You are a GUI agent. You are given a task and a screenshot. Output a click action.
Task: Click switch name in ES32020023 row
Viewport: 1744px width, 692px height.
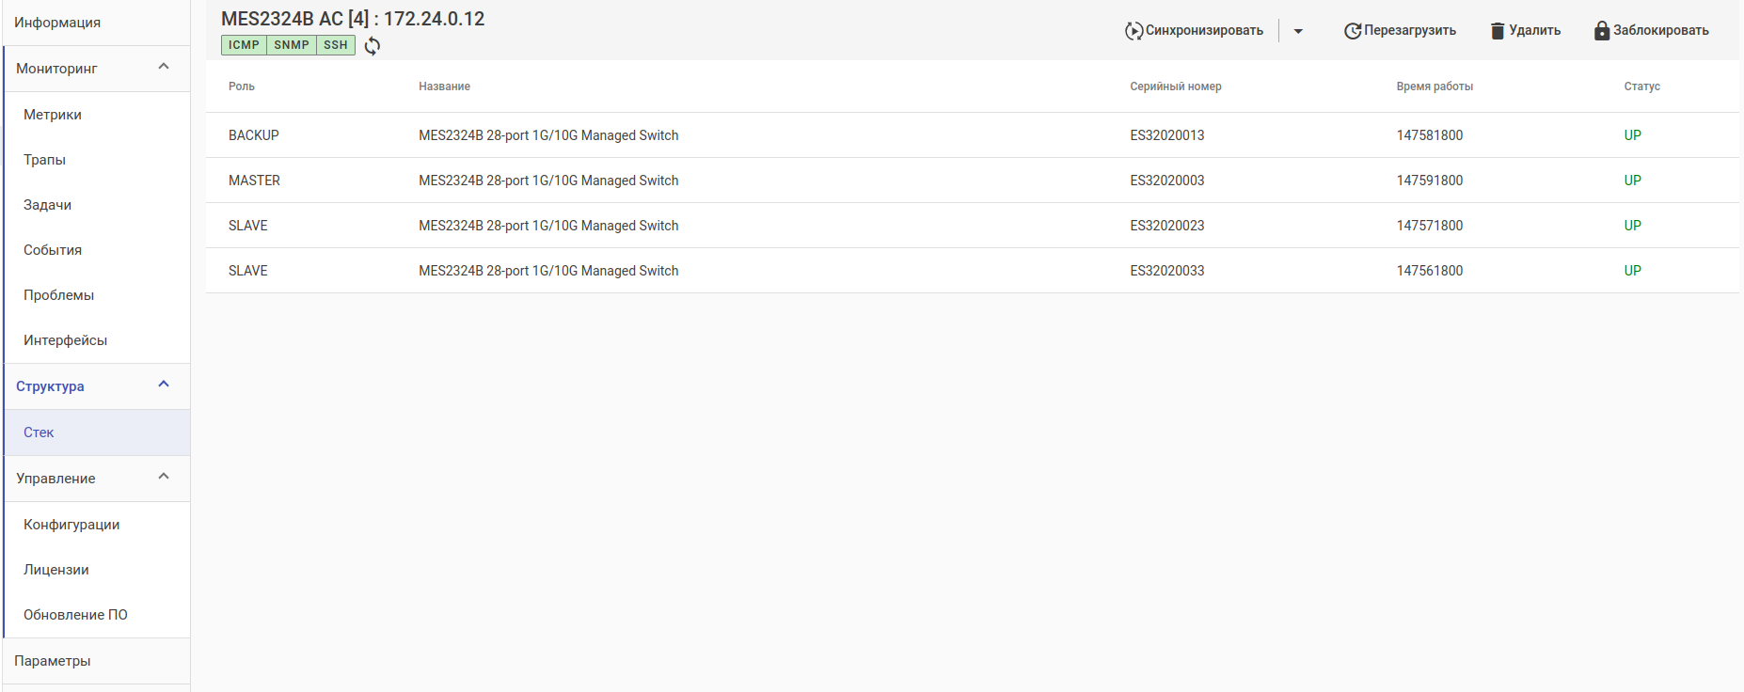(548, 226)
